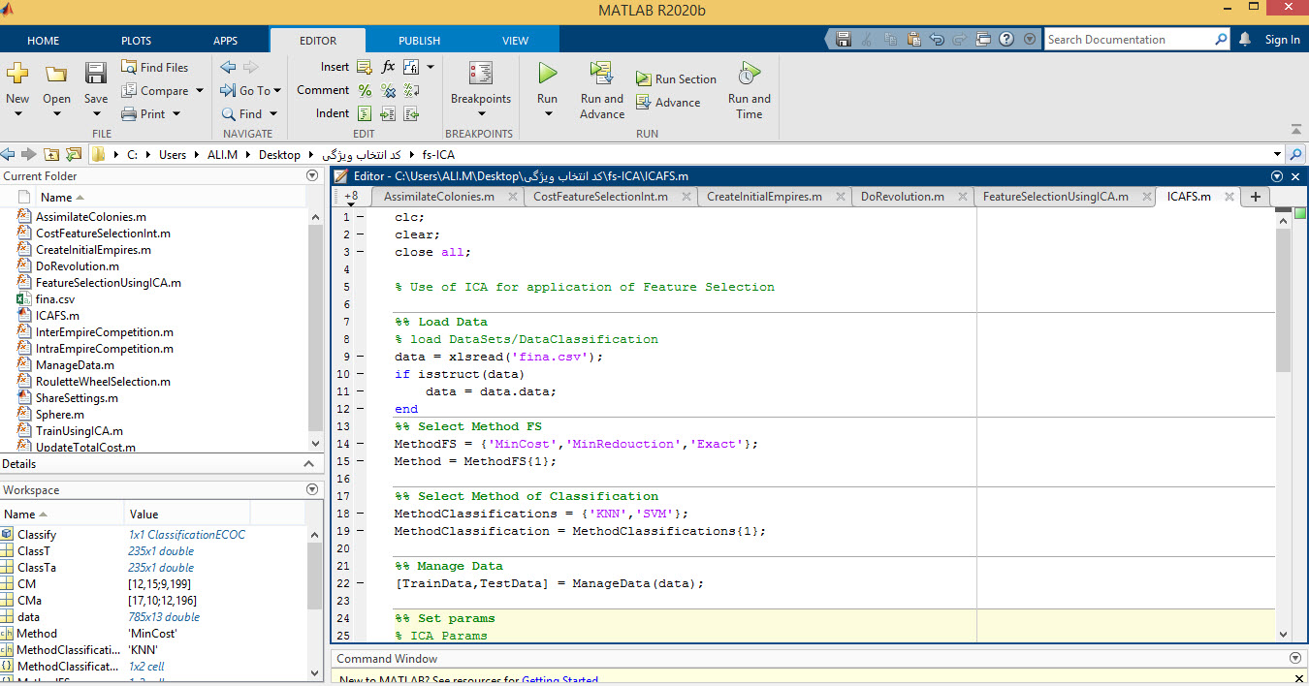Click the browse for folder icon

coord(73,154)
